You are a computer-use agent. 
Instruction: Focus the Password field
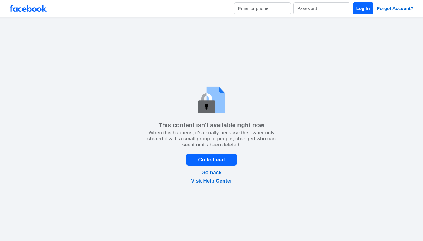point(322,8)
